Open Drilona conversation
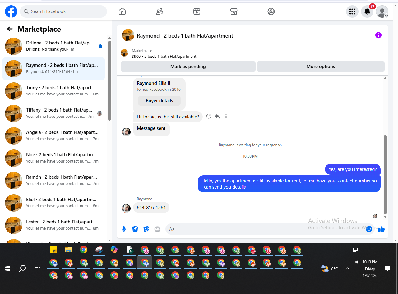The height and width of the screenshot is (294, 398). [x=53, y=46]
